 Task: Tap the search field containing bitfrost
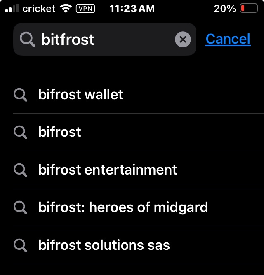(105, 40)
